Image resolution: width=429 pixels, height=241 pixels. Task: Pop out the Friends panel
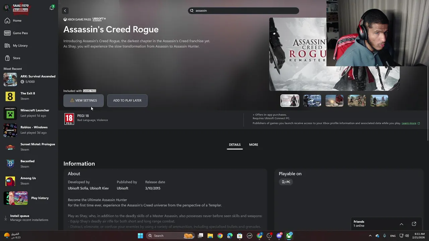[414, 224]
